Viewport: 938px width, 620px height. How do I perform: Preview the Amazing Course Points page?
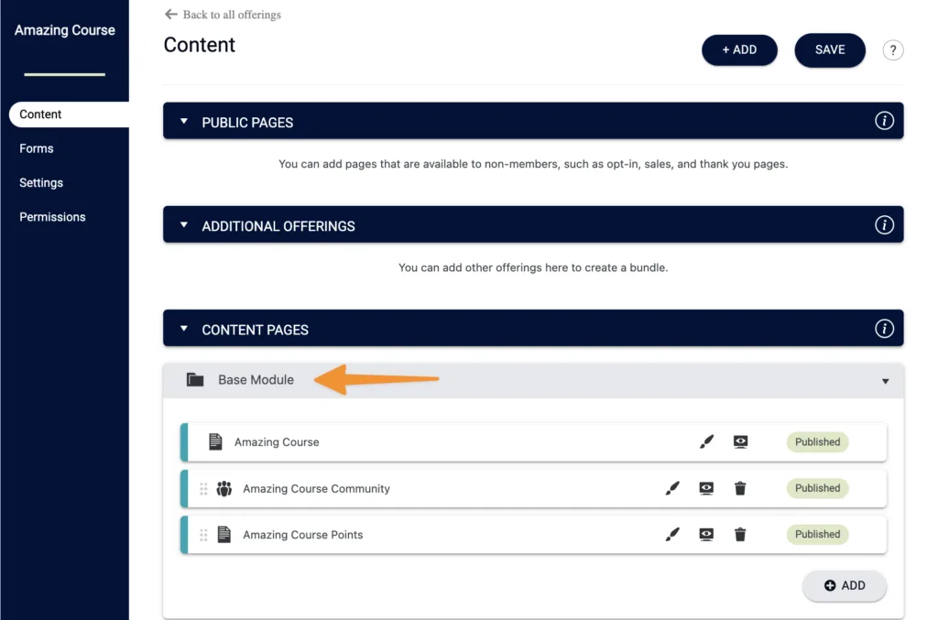[x=706, y=534]
